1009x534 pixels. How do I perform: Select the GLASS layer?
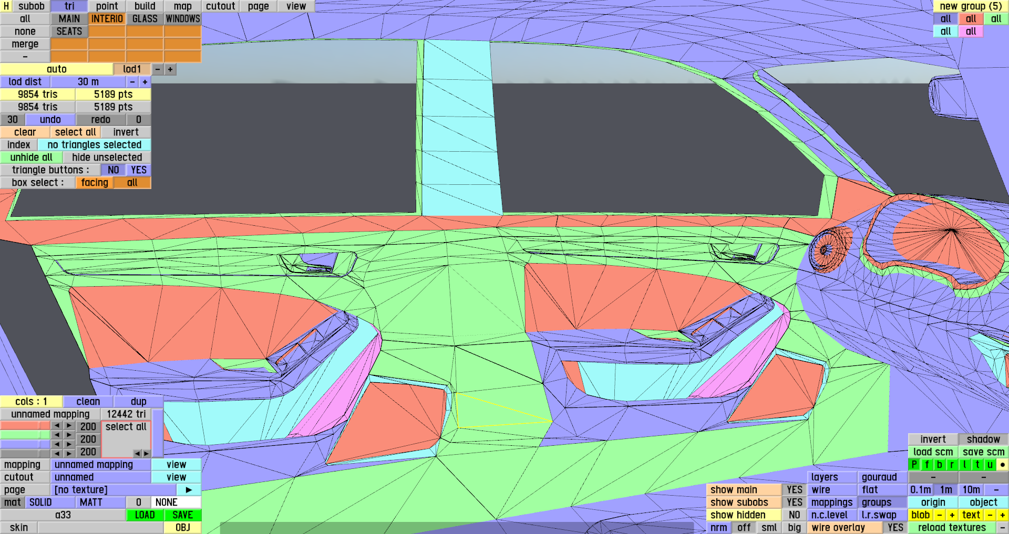pos(145,19)
